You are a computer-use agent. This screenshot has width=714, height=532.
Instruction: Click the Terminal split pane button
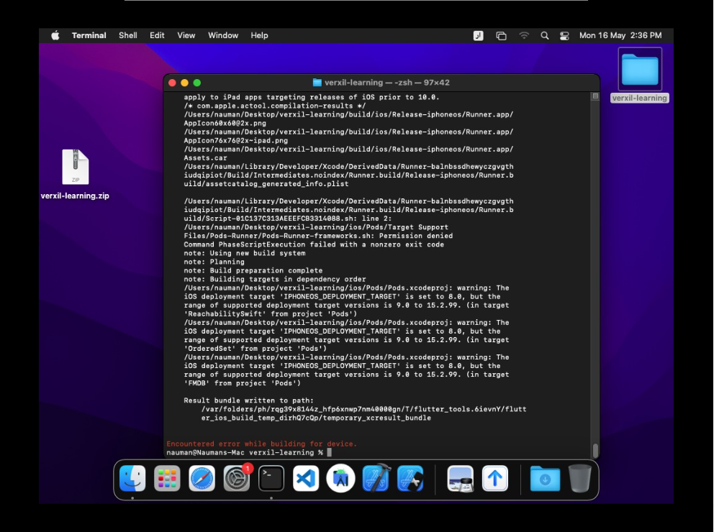point(595,96)
